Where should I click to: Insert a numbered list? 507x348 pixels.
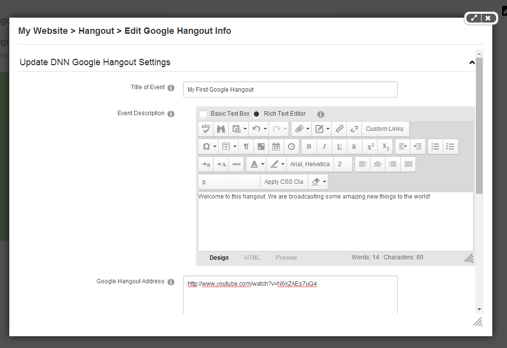435,147
